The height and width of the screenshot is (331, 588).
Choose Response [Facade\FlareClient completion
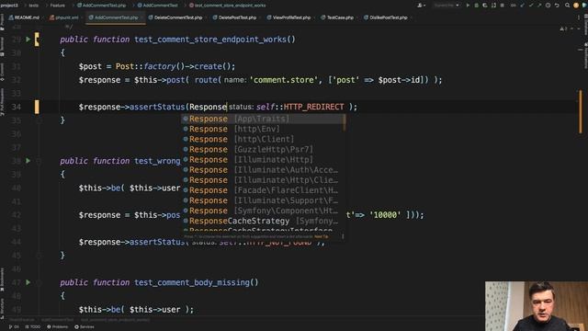click(x=262, y=190)
